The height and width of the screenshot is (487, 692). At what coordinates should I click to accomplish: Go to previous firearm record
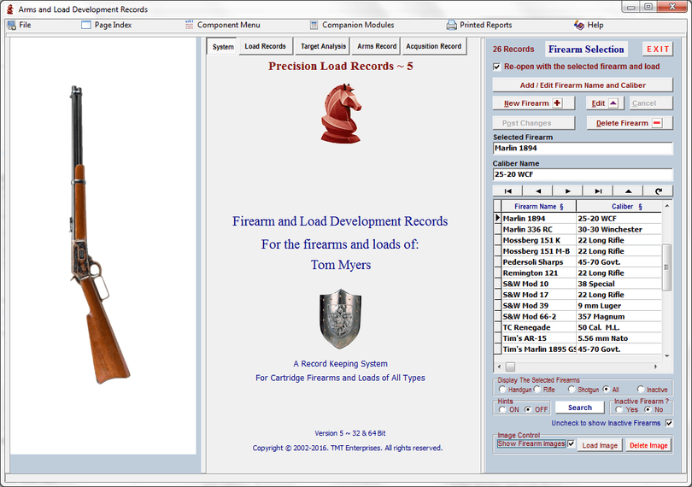coord(537,191)
